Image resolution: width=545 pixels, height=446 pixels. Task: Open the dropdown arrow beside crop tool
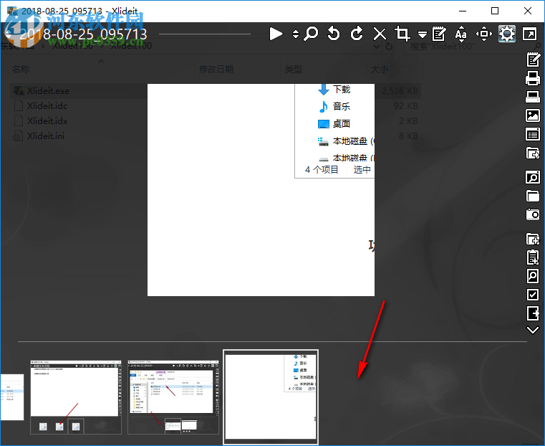(423, 34)
